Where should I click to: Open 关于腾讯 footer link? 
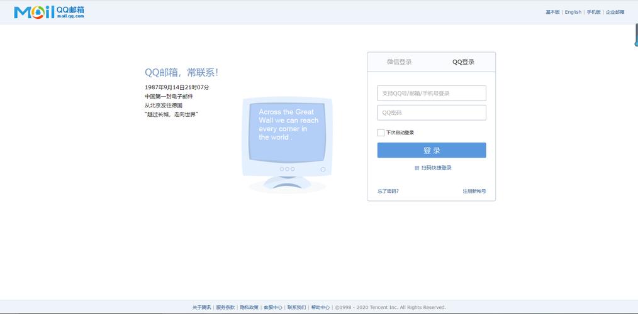(x=202, y=308)
